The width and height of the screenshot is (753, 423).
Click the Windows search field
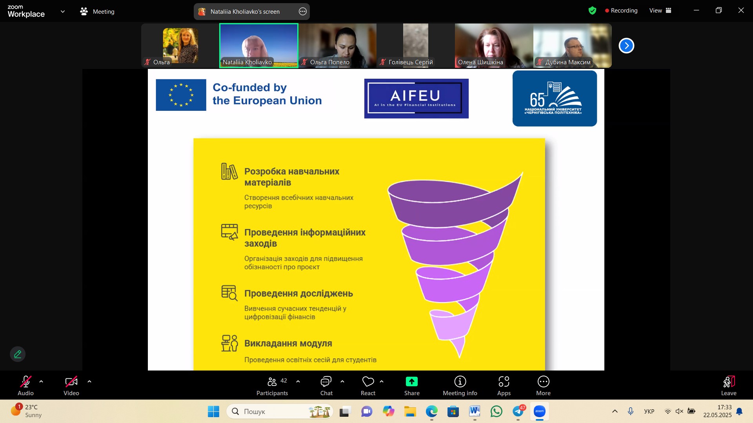tap(275, 411)
